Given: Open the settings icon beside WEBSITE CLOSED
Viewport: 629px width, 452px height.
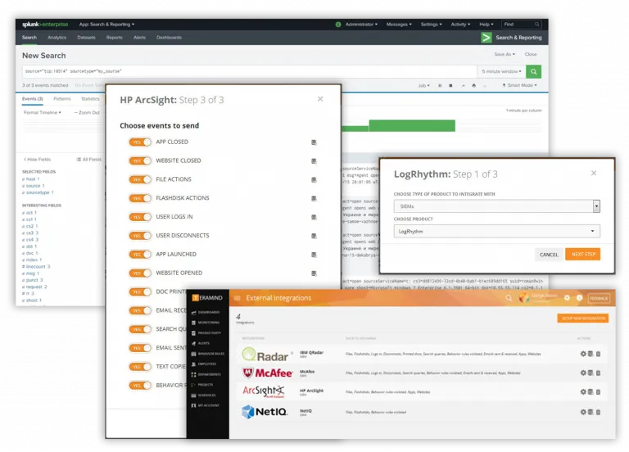Looking at the screenshot, I should tap(314, 161).
